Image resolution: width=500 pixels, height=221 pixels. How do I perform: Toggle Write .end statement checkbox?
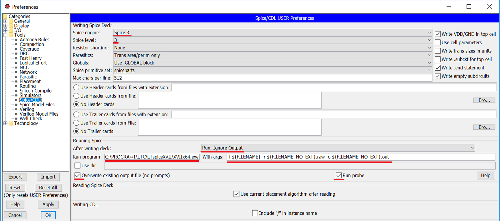pyautogui.click(x=437, y=68)
